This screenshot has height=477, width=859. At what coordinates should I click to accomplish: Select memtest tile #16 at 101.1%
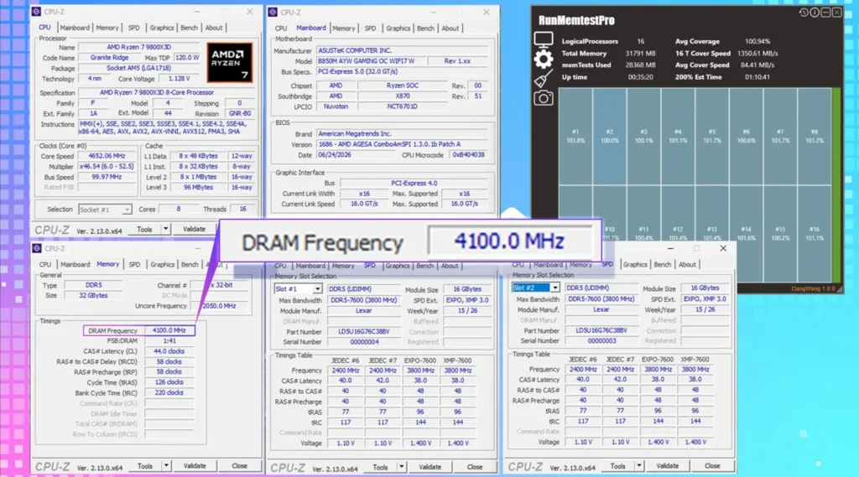pyautogui.click(x=814, y=233)
